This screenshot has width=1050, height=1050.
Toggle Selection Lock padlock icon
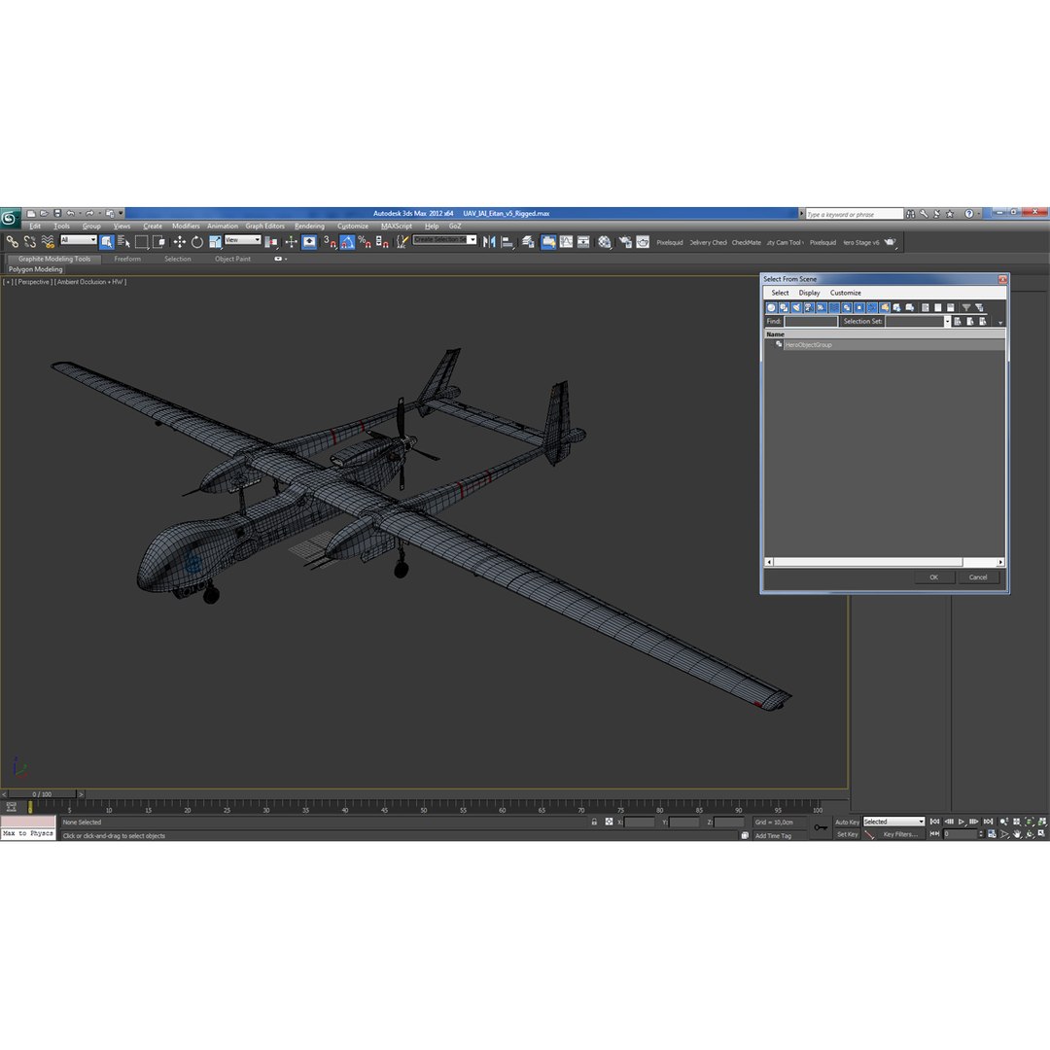pos(594,822)
